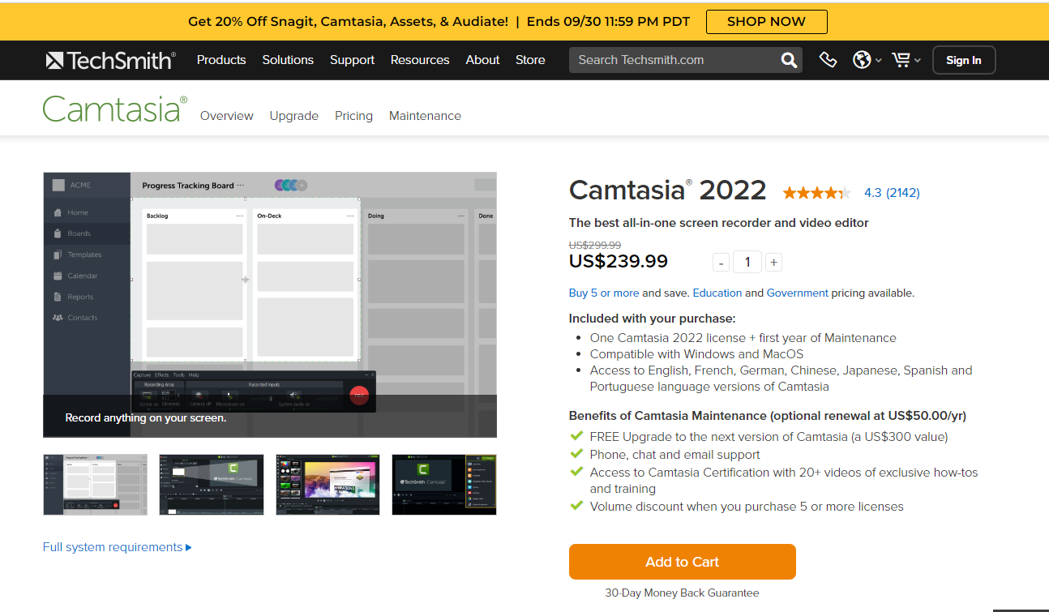The height and width of the screenshot is (612, 1049).
Task: Open the About menu
Action: click(482, 60)
